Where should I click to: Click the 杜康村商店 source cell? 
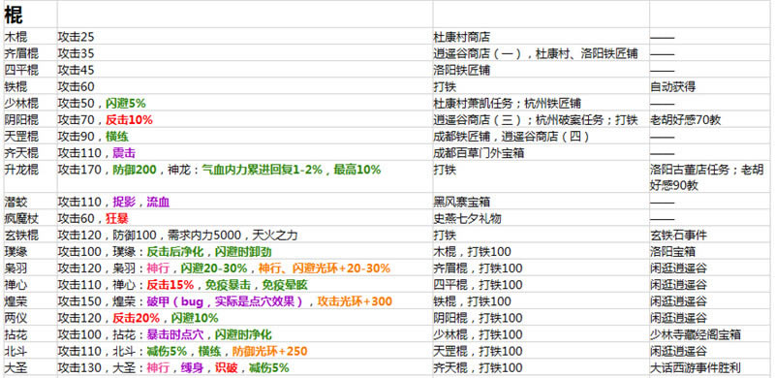tap(542, 36)
